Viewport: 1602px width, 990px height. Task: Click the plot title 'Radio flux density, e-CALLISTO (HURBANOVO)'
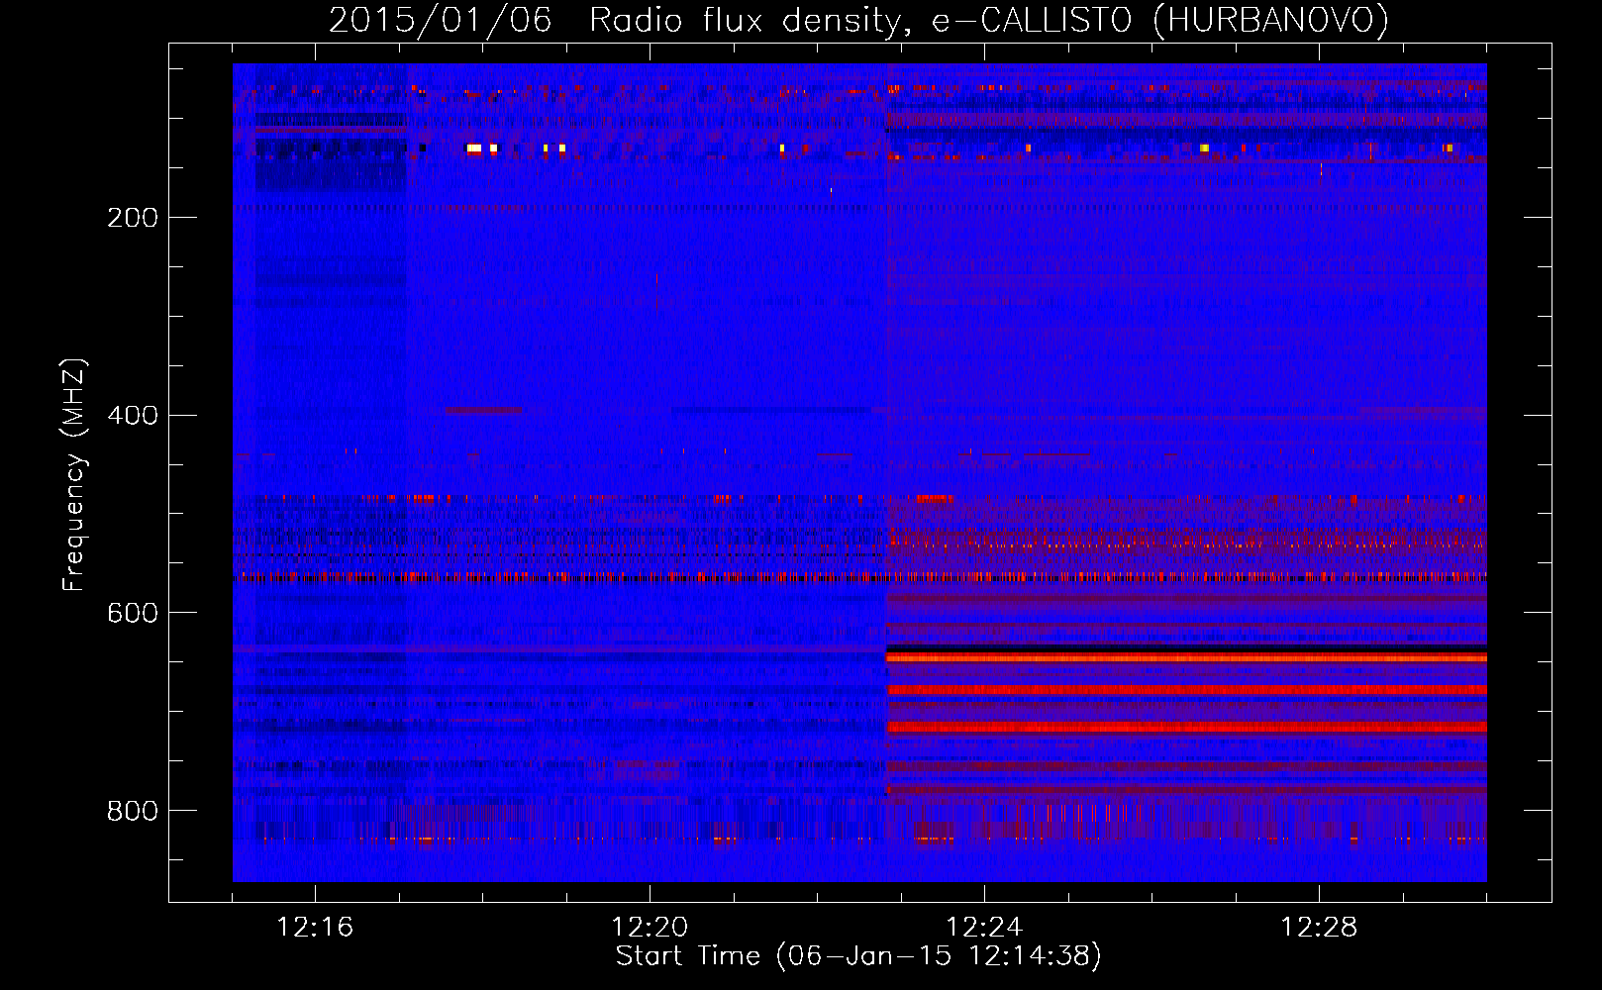[x=989, y=21]
